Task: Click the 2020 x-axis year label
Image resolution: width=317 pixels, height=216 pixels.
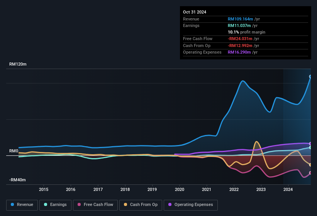Action: pyautogui.click(x=179, y=189)
